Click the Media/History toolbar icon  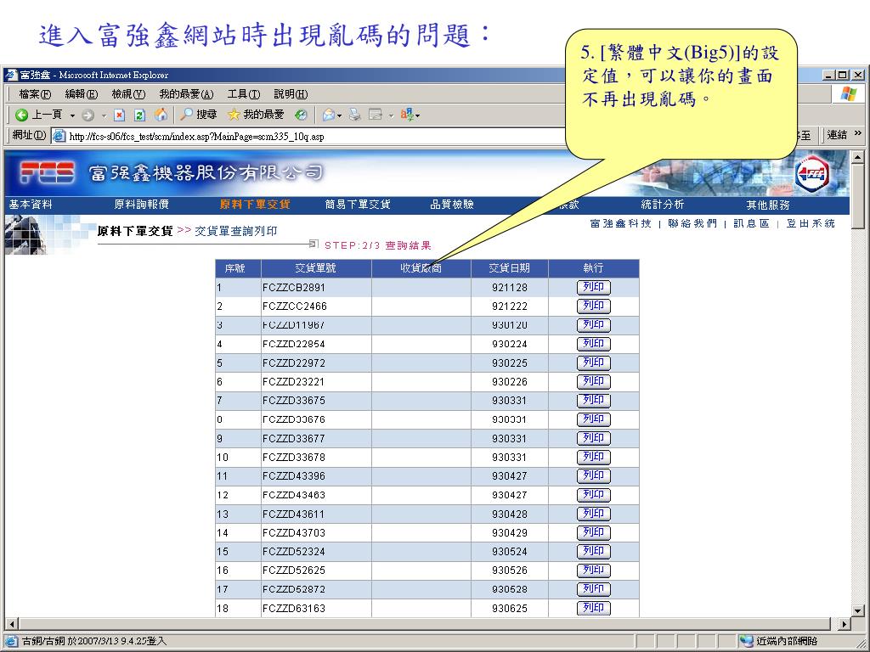point(301,115)
